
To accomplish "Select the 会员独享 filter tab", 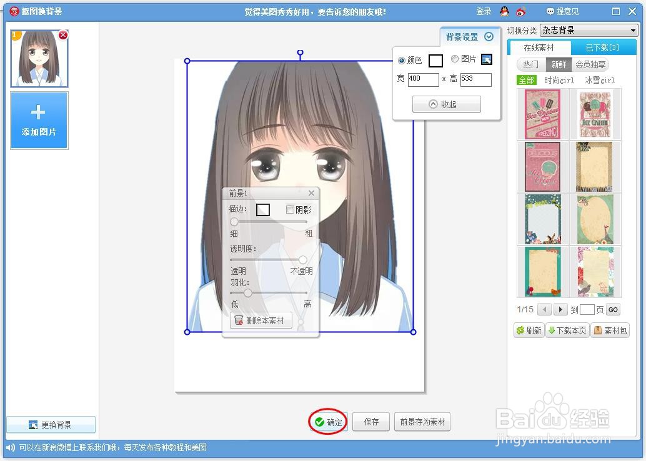I will (590, 65).
